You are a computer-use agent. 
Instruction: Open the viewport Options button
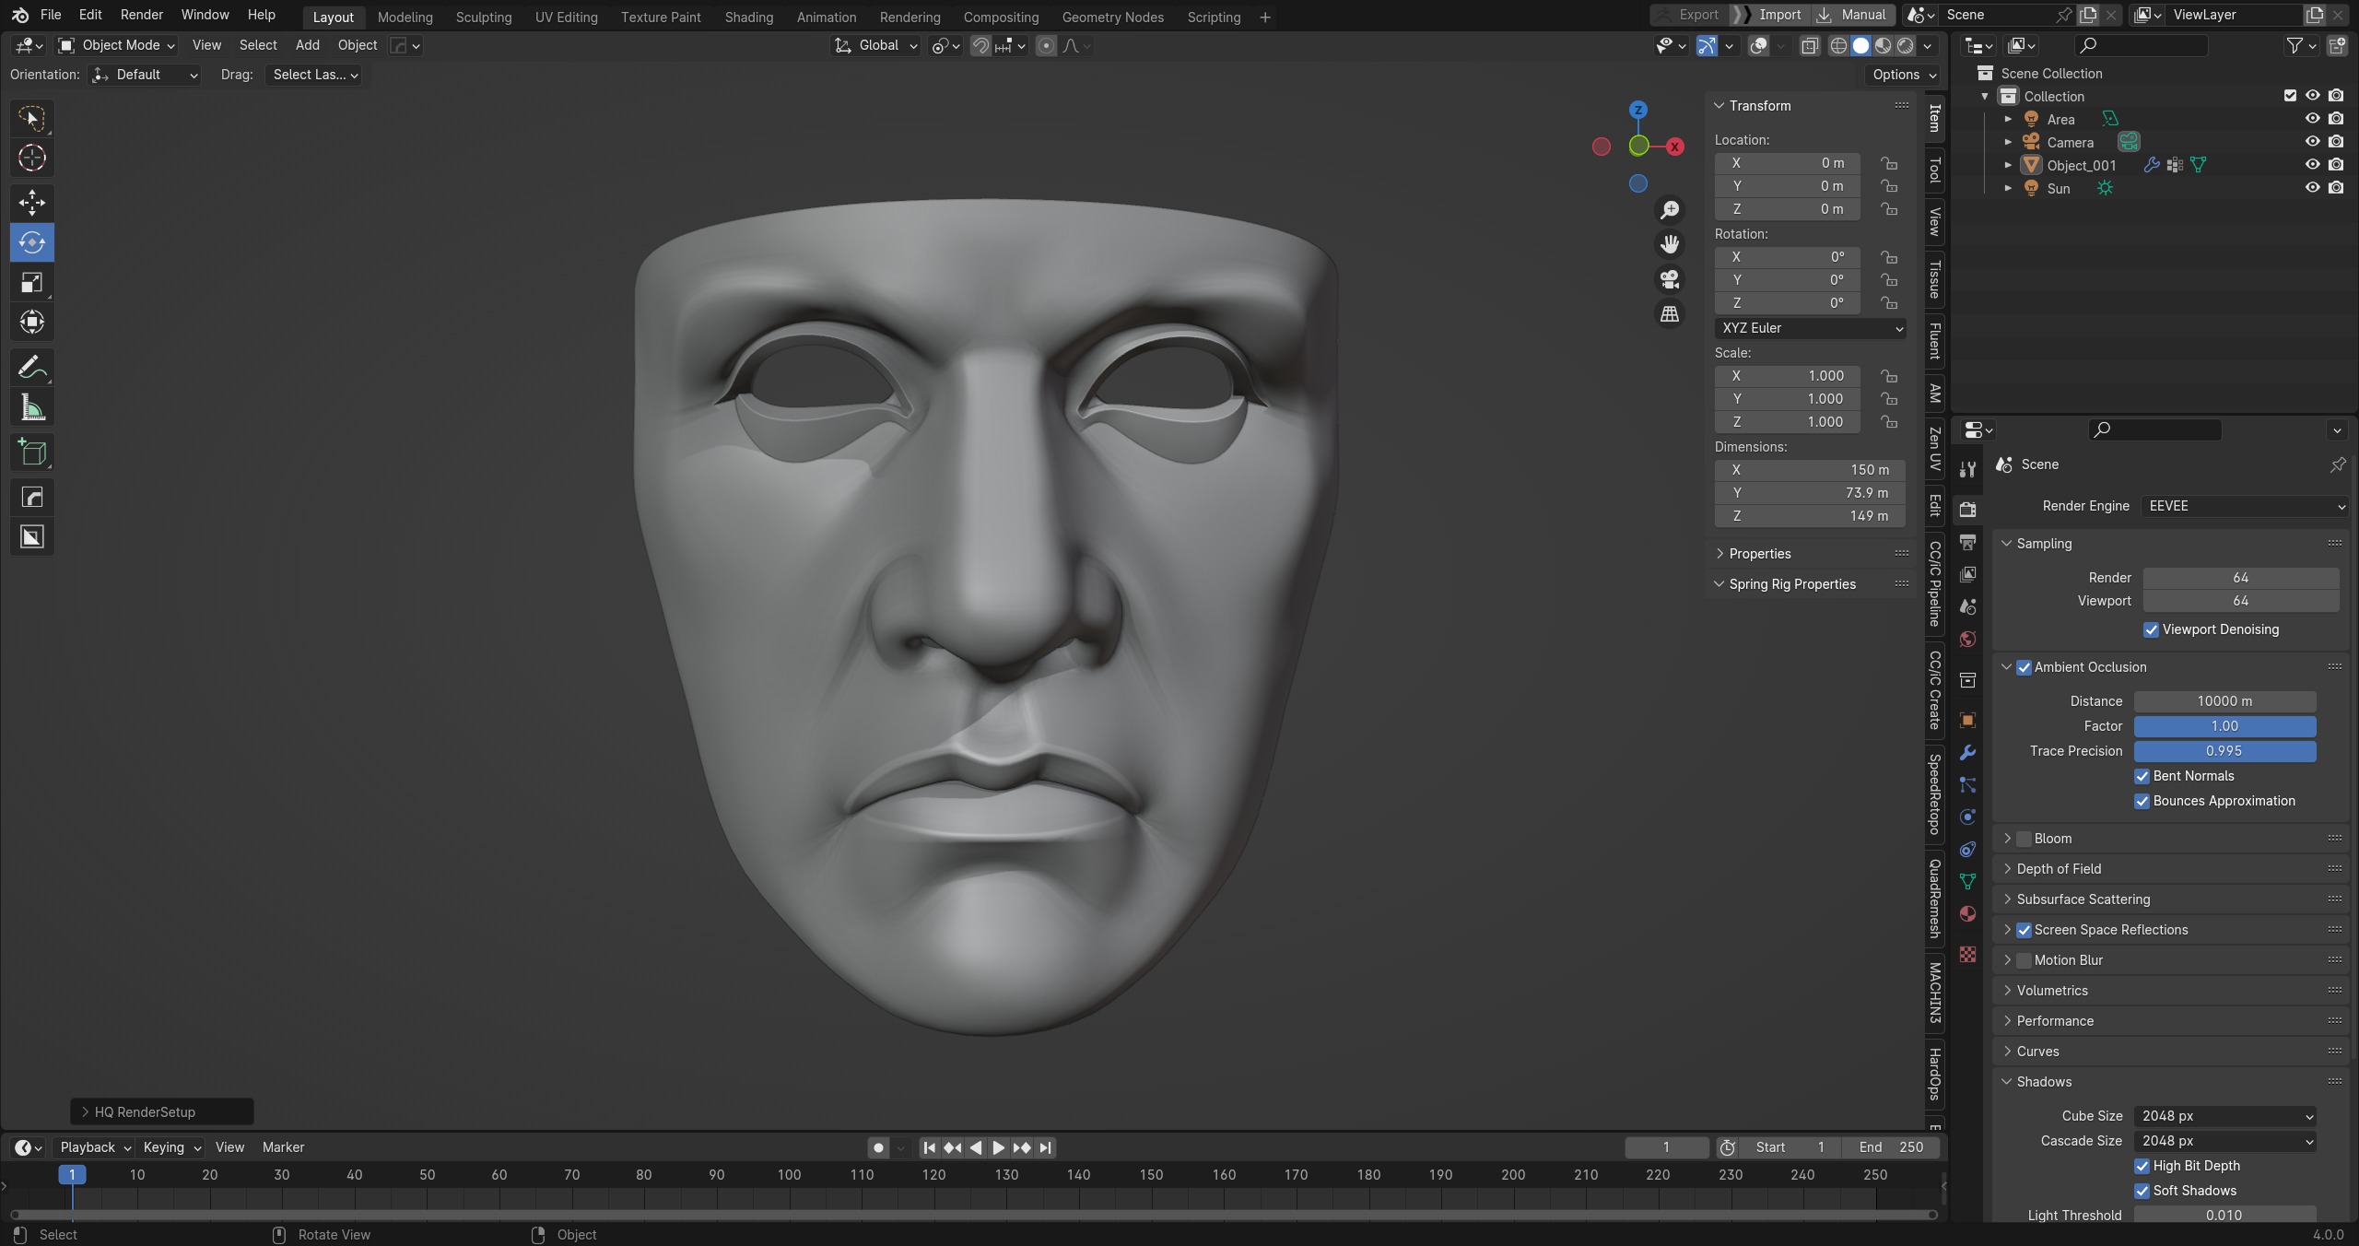[1904, 75]
